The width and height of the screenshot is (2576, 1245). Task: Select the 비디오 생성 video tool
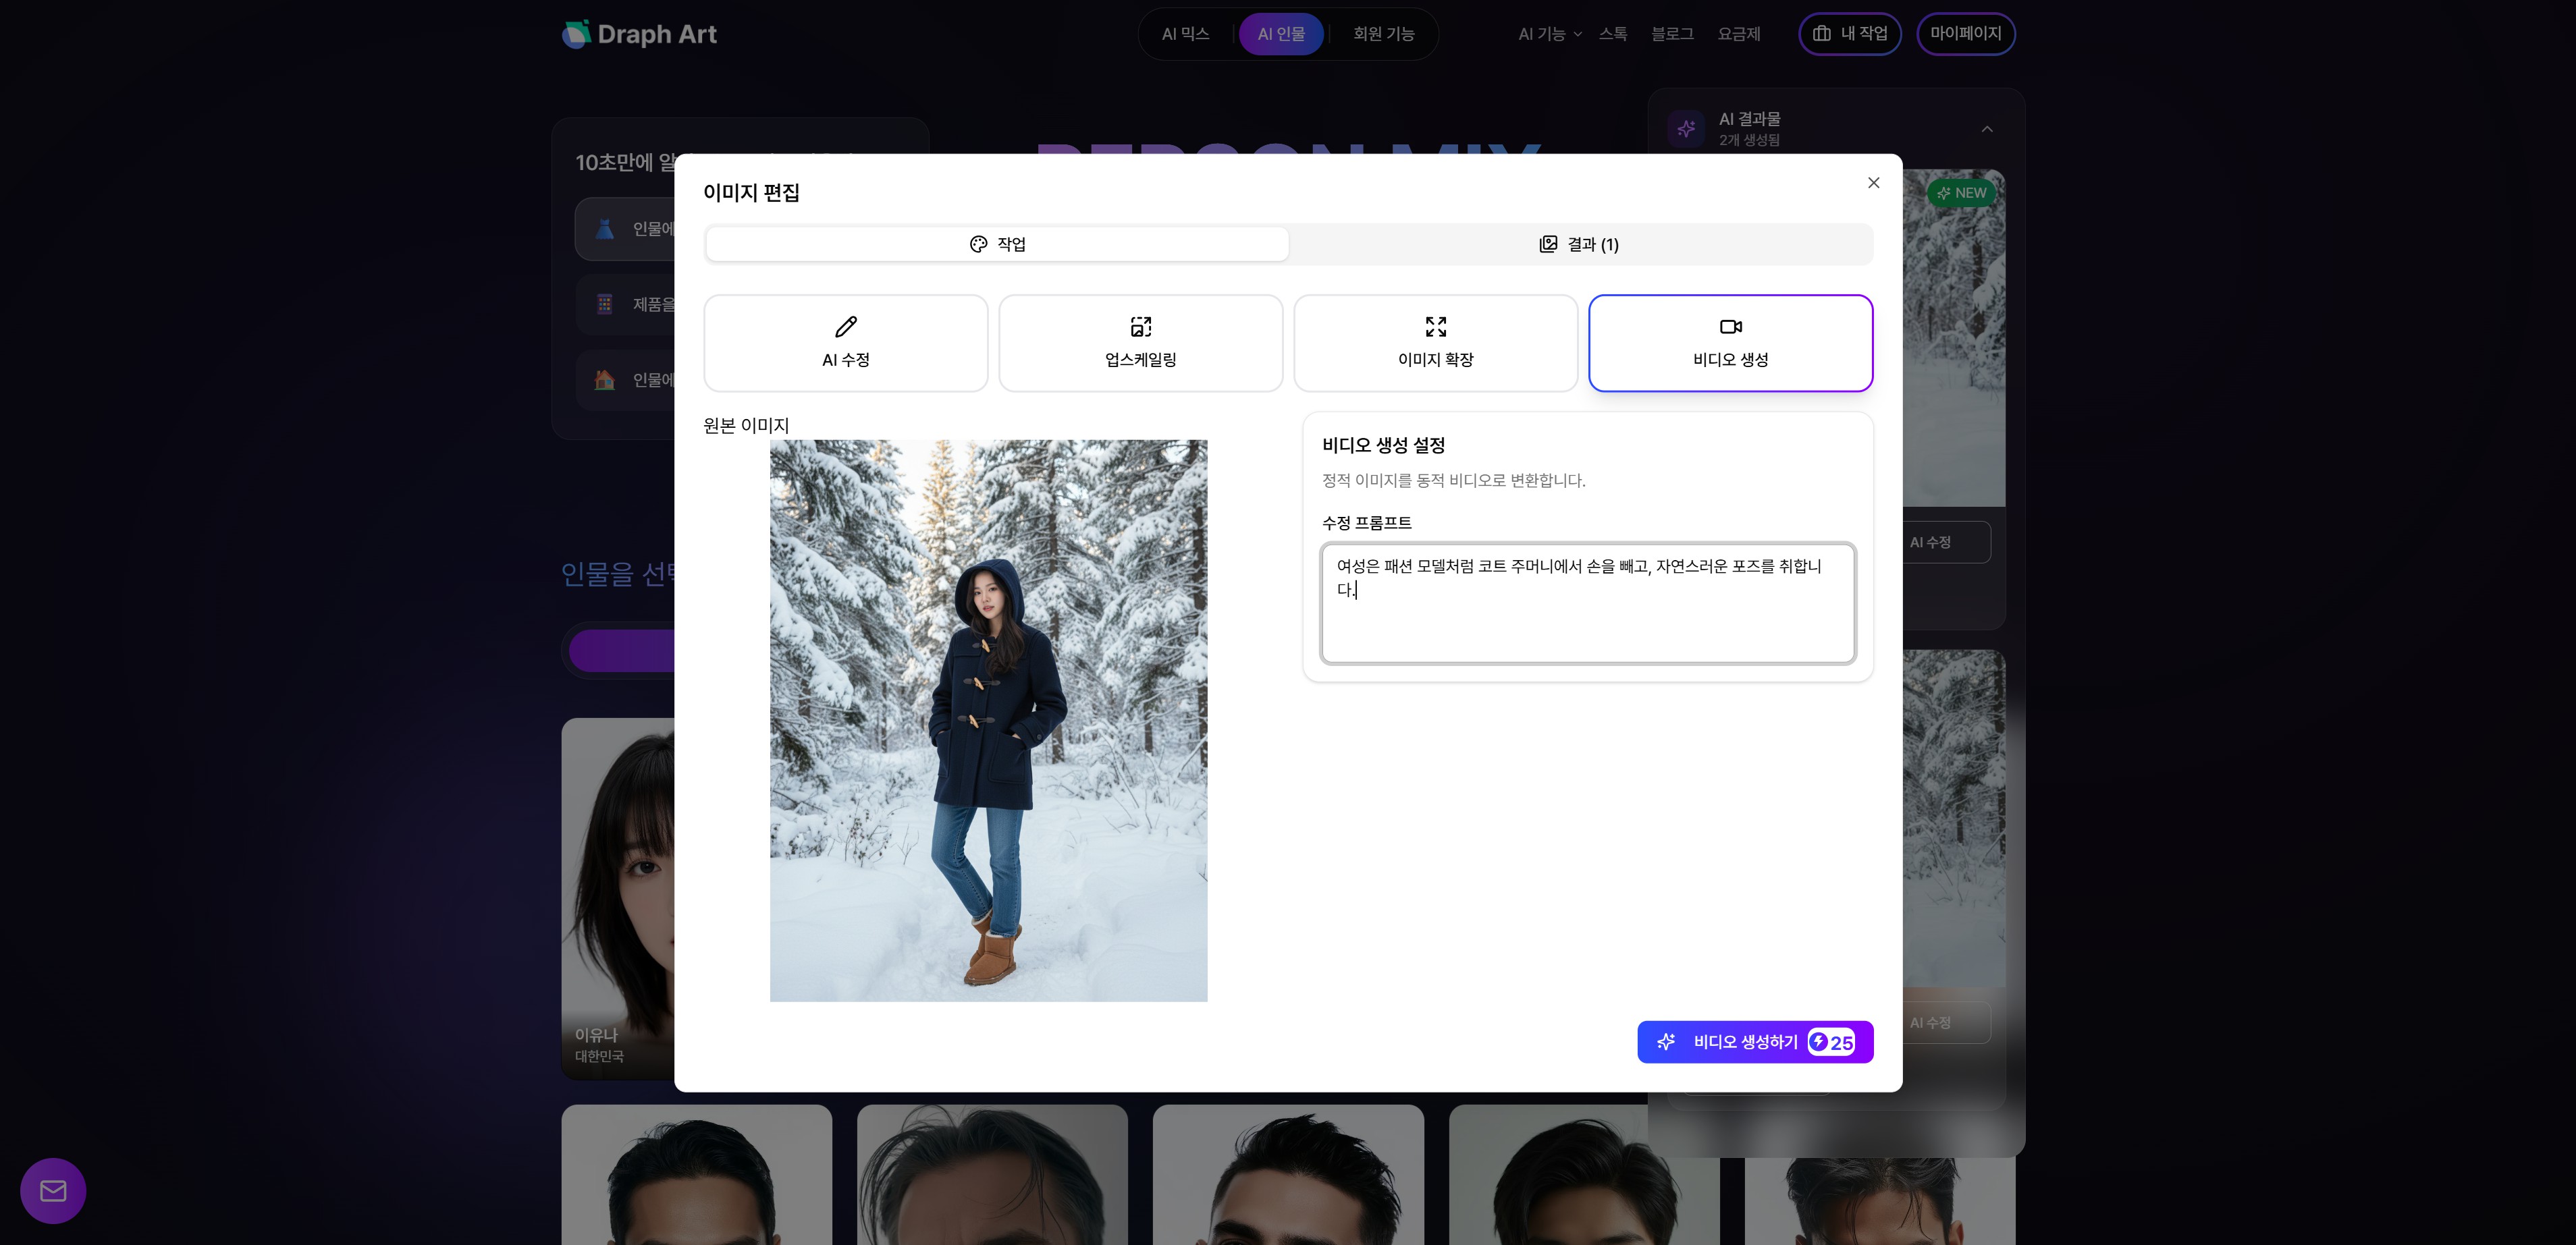click(x=1730, y=343)
